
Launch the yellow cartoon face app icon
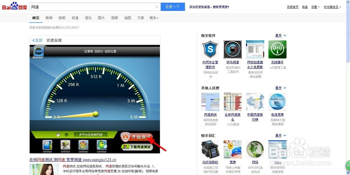[x=84, y=145]
